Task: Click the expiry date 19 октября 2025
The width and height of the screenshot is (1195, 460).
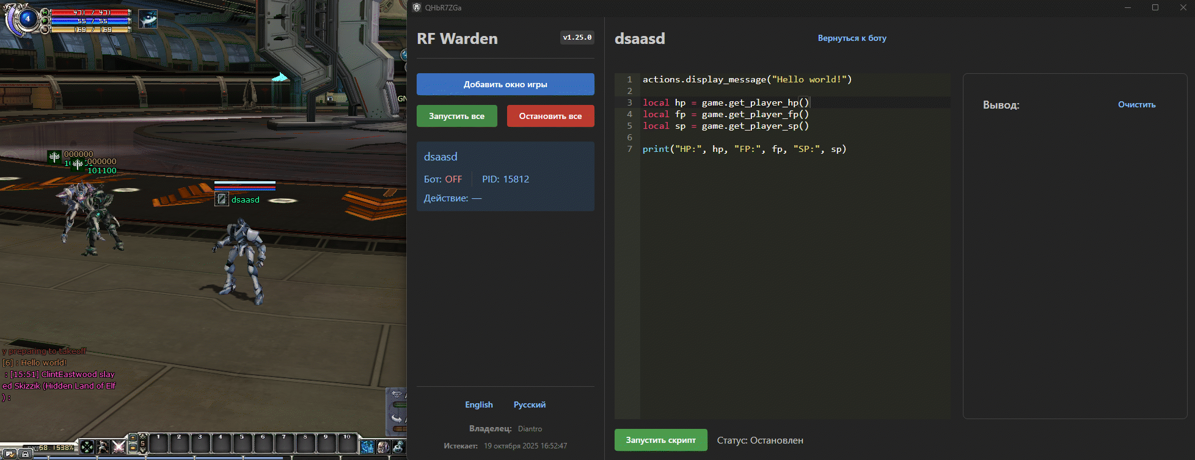Action: point(525,446)
